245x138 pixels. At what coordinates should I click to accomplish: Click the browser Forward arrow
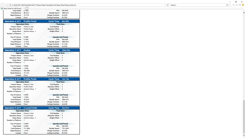tap(7, 5)
